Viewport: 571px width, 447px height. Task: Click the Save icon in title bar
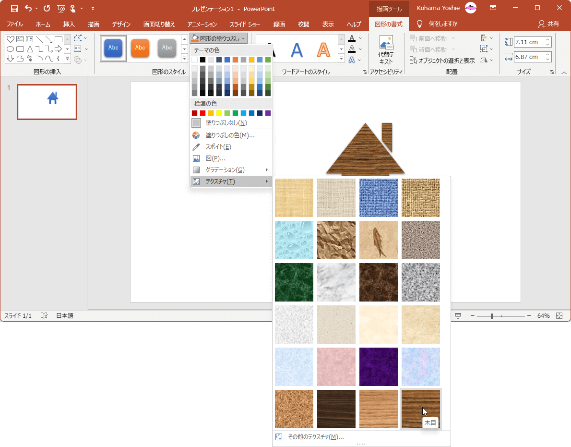point(14,8)
